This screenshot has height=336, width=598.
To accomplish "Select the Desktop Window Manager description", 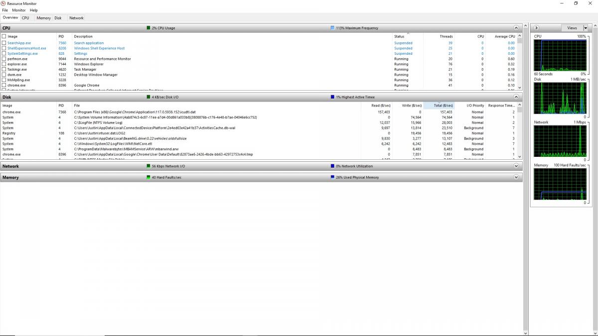I will tap(96, 75).
